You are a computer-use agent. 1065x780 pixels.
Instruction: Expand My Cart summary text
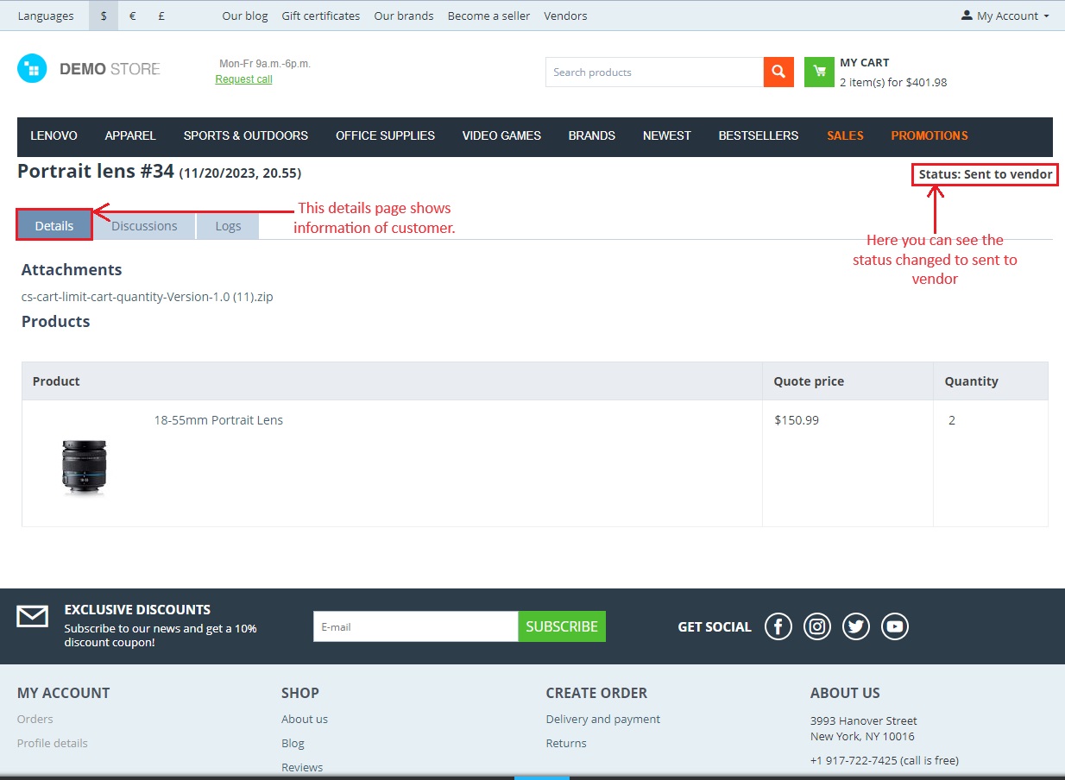893,72
